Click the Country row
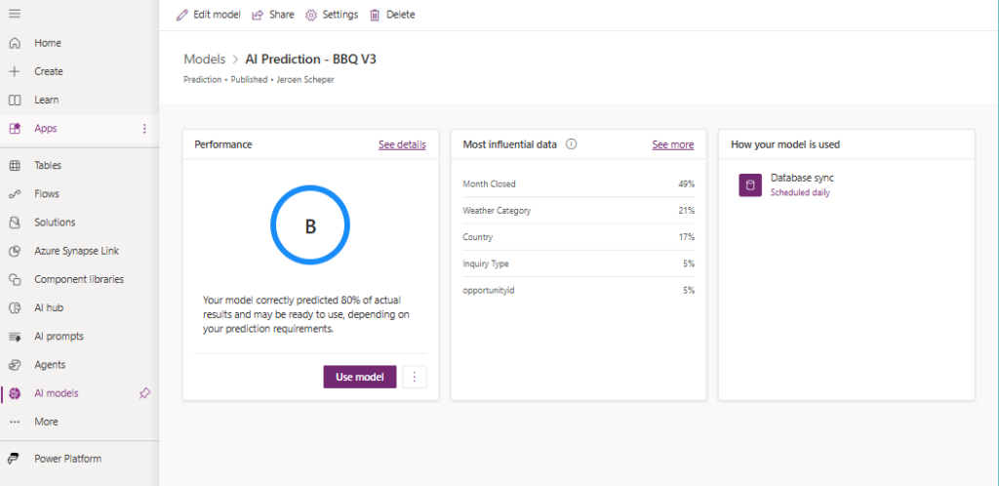999x486 pixels. pos(579,237)
